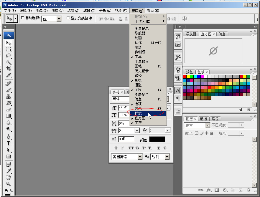The image size is (260, 197).
Task: Select the Lasso tool
Action: [9, 55]
